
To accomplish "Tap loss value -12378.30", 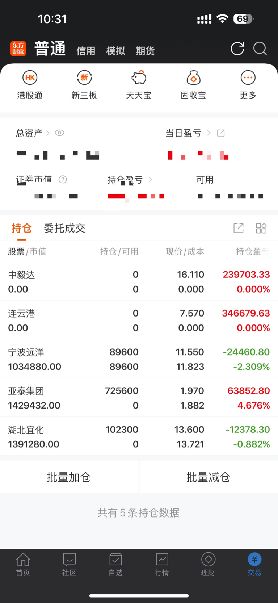I will (248, 430).
